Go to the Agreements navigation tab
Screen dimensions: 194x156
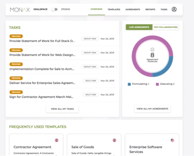(133, 10)
